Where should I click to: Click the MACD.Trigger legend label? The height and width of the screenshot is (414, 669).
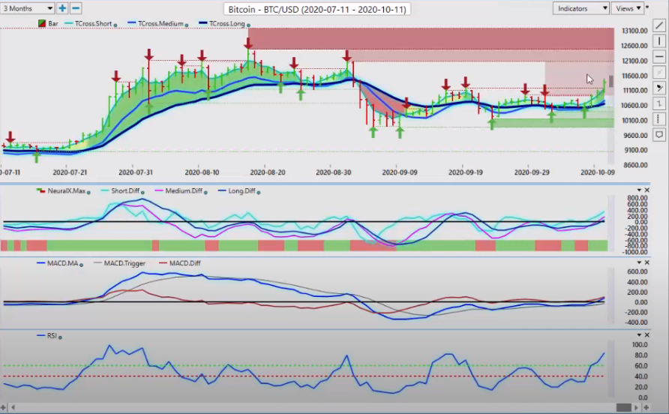(124, 263)
